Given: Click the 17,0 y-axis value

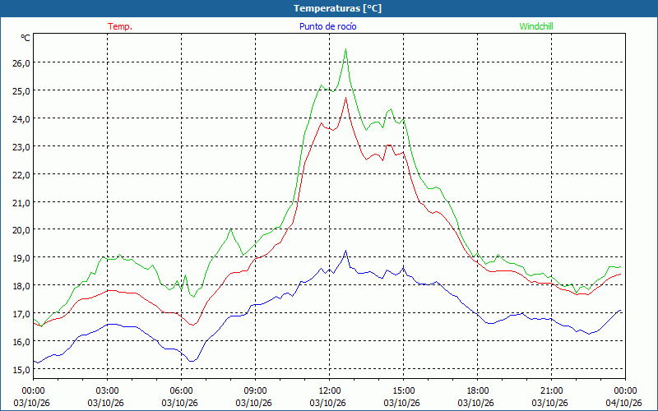Looking at the screenshot, I should point(21,314).
